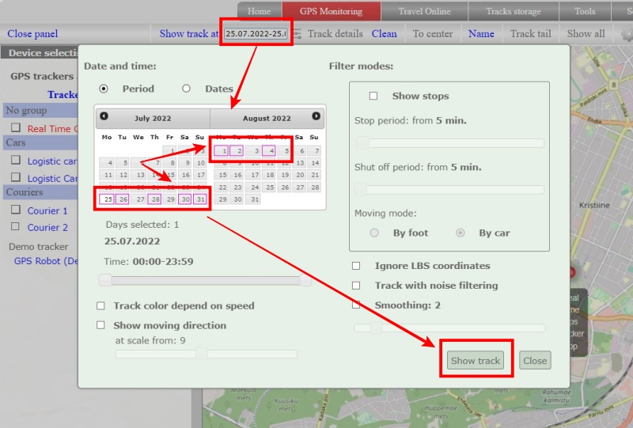This screenshot has height=428, width=633.
Task: Click the date range input field
Action: click(x=256, y=34)
